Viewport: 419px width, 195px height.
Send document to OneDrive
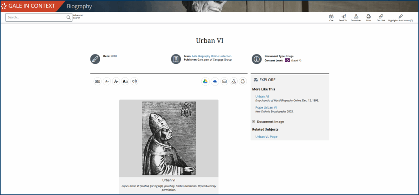tap(215, 81)
